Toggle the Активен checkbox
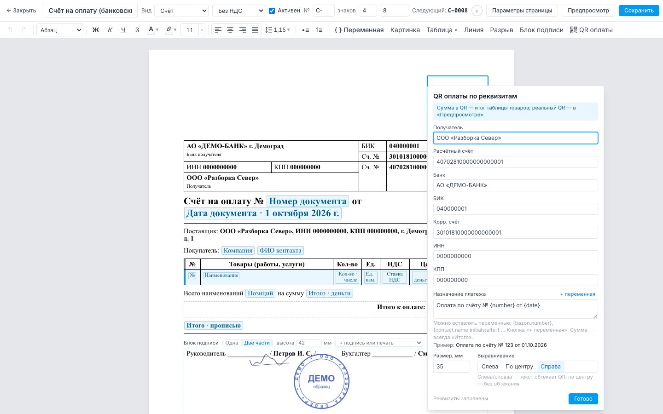Image resolution: width=663 pixels, height=414 pixels. pos(272,11)
